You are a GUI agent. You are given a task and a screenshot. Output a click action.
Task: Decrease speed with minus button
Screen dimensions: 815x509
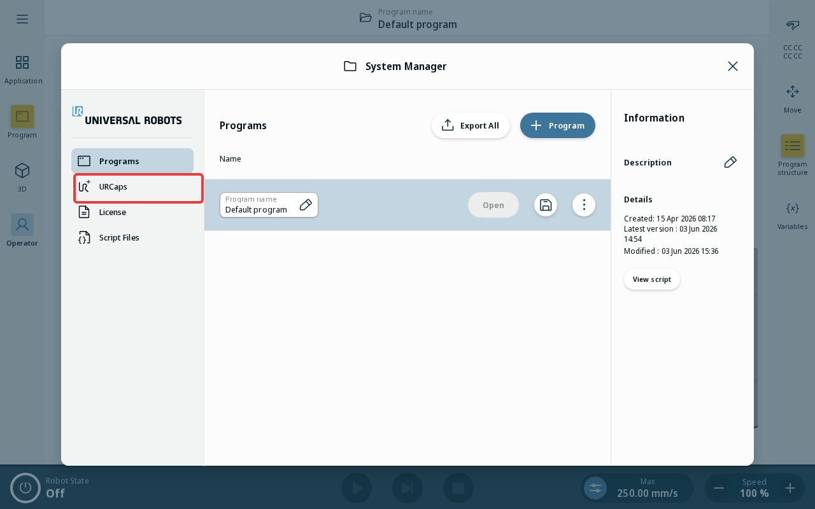[719, 488]
